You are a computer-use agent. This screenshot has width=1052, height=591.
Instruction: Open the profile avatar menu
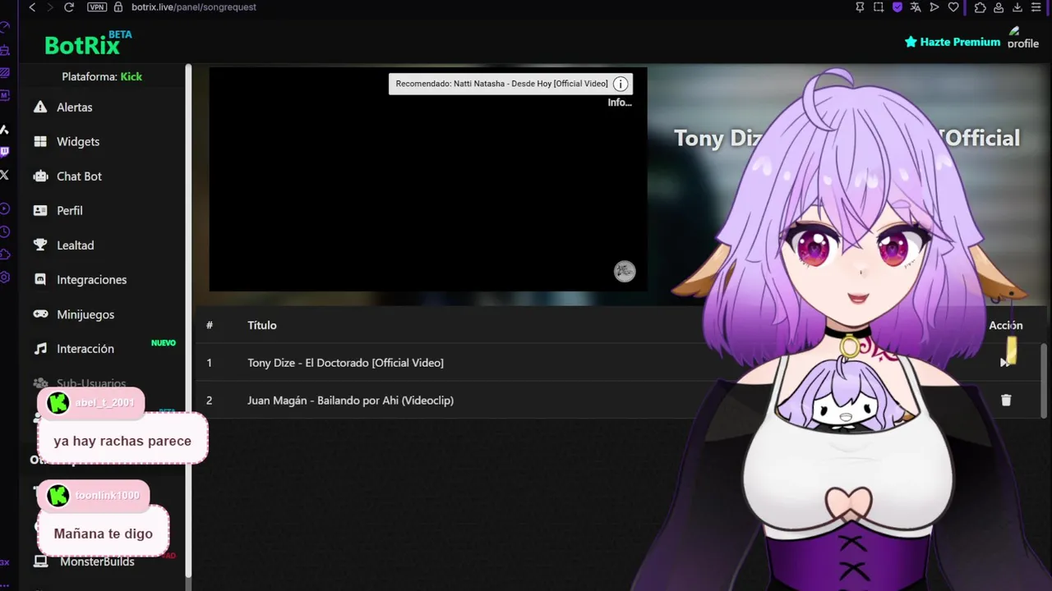pos(1023,38)
